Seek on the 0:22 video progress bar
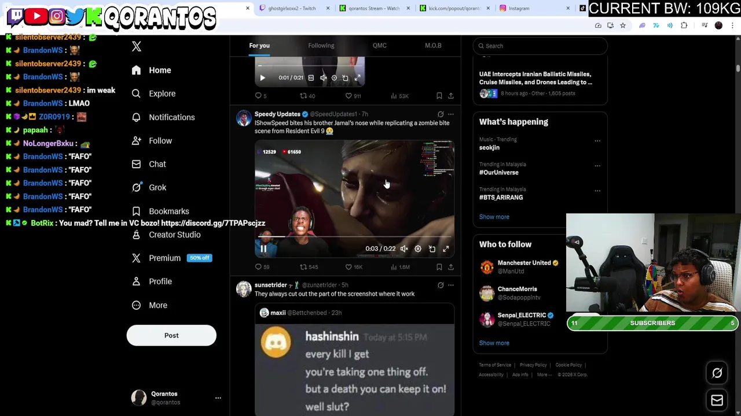Screen dimensions: 741x416 [x=354, y=236]
